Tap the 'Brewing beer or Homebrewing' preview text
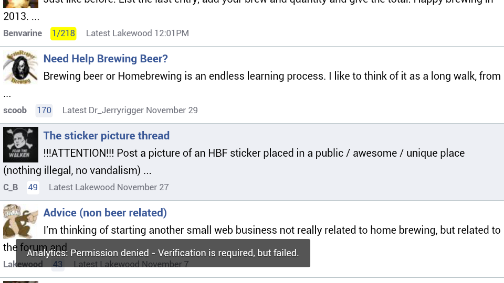The image size is (504, 283). click(252, 85)
